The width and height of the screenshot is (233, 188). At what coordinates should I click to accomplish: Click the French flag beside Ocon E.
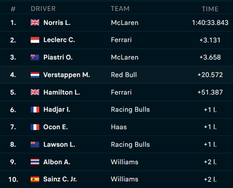(x=35, y=127)
